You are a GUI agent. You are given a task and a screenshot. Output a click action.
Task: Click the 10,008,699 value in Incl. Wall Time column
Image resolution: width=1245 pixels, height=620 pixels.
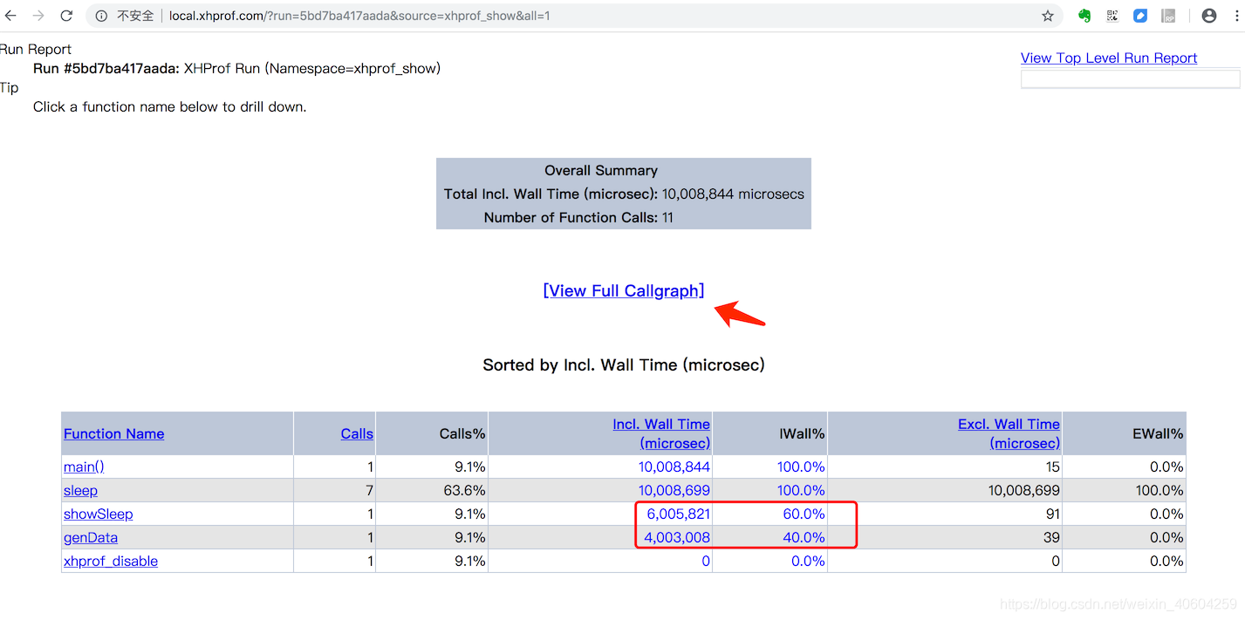point(674,490)
